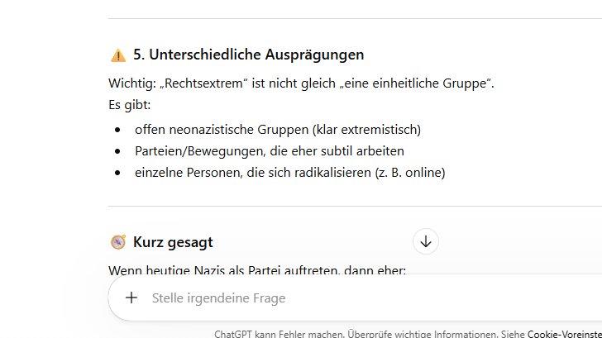
Task: Click the compass emoji beside Kurz gesagt
Action: click(x=118, y=242)
